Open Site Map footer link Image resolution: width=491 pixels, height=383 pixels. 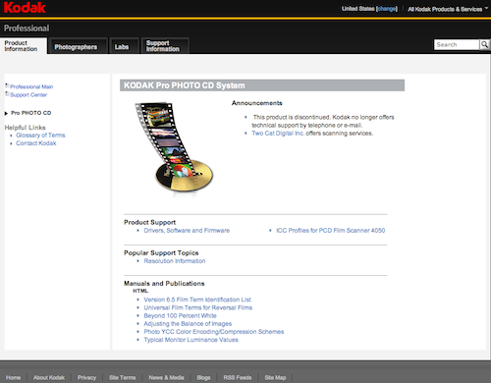[x=275, y=378]
